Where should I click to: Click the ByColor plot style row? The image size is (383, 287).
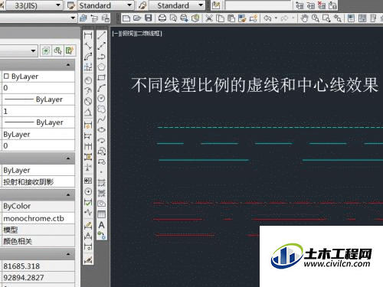click(x=38, y=206)
